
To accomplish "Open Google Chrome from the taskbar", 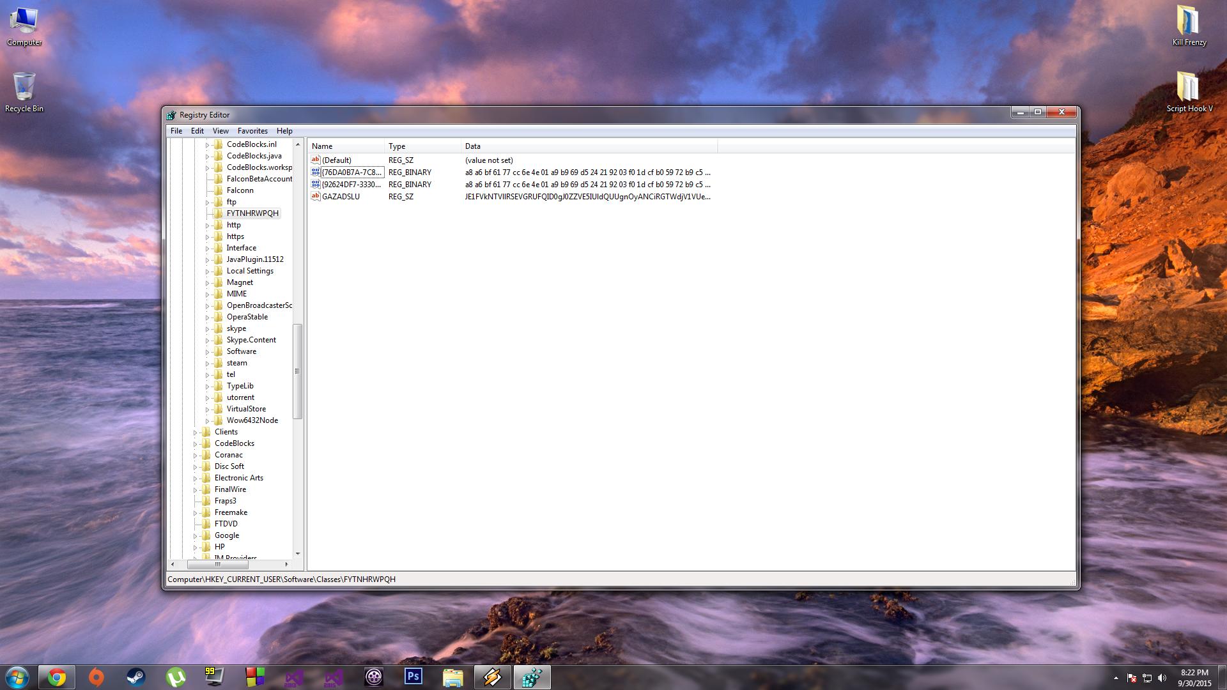I will tap(57, 677).
